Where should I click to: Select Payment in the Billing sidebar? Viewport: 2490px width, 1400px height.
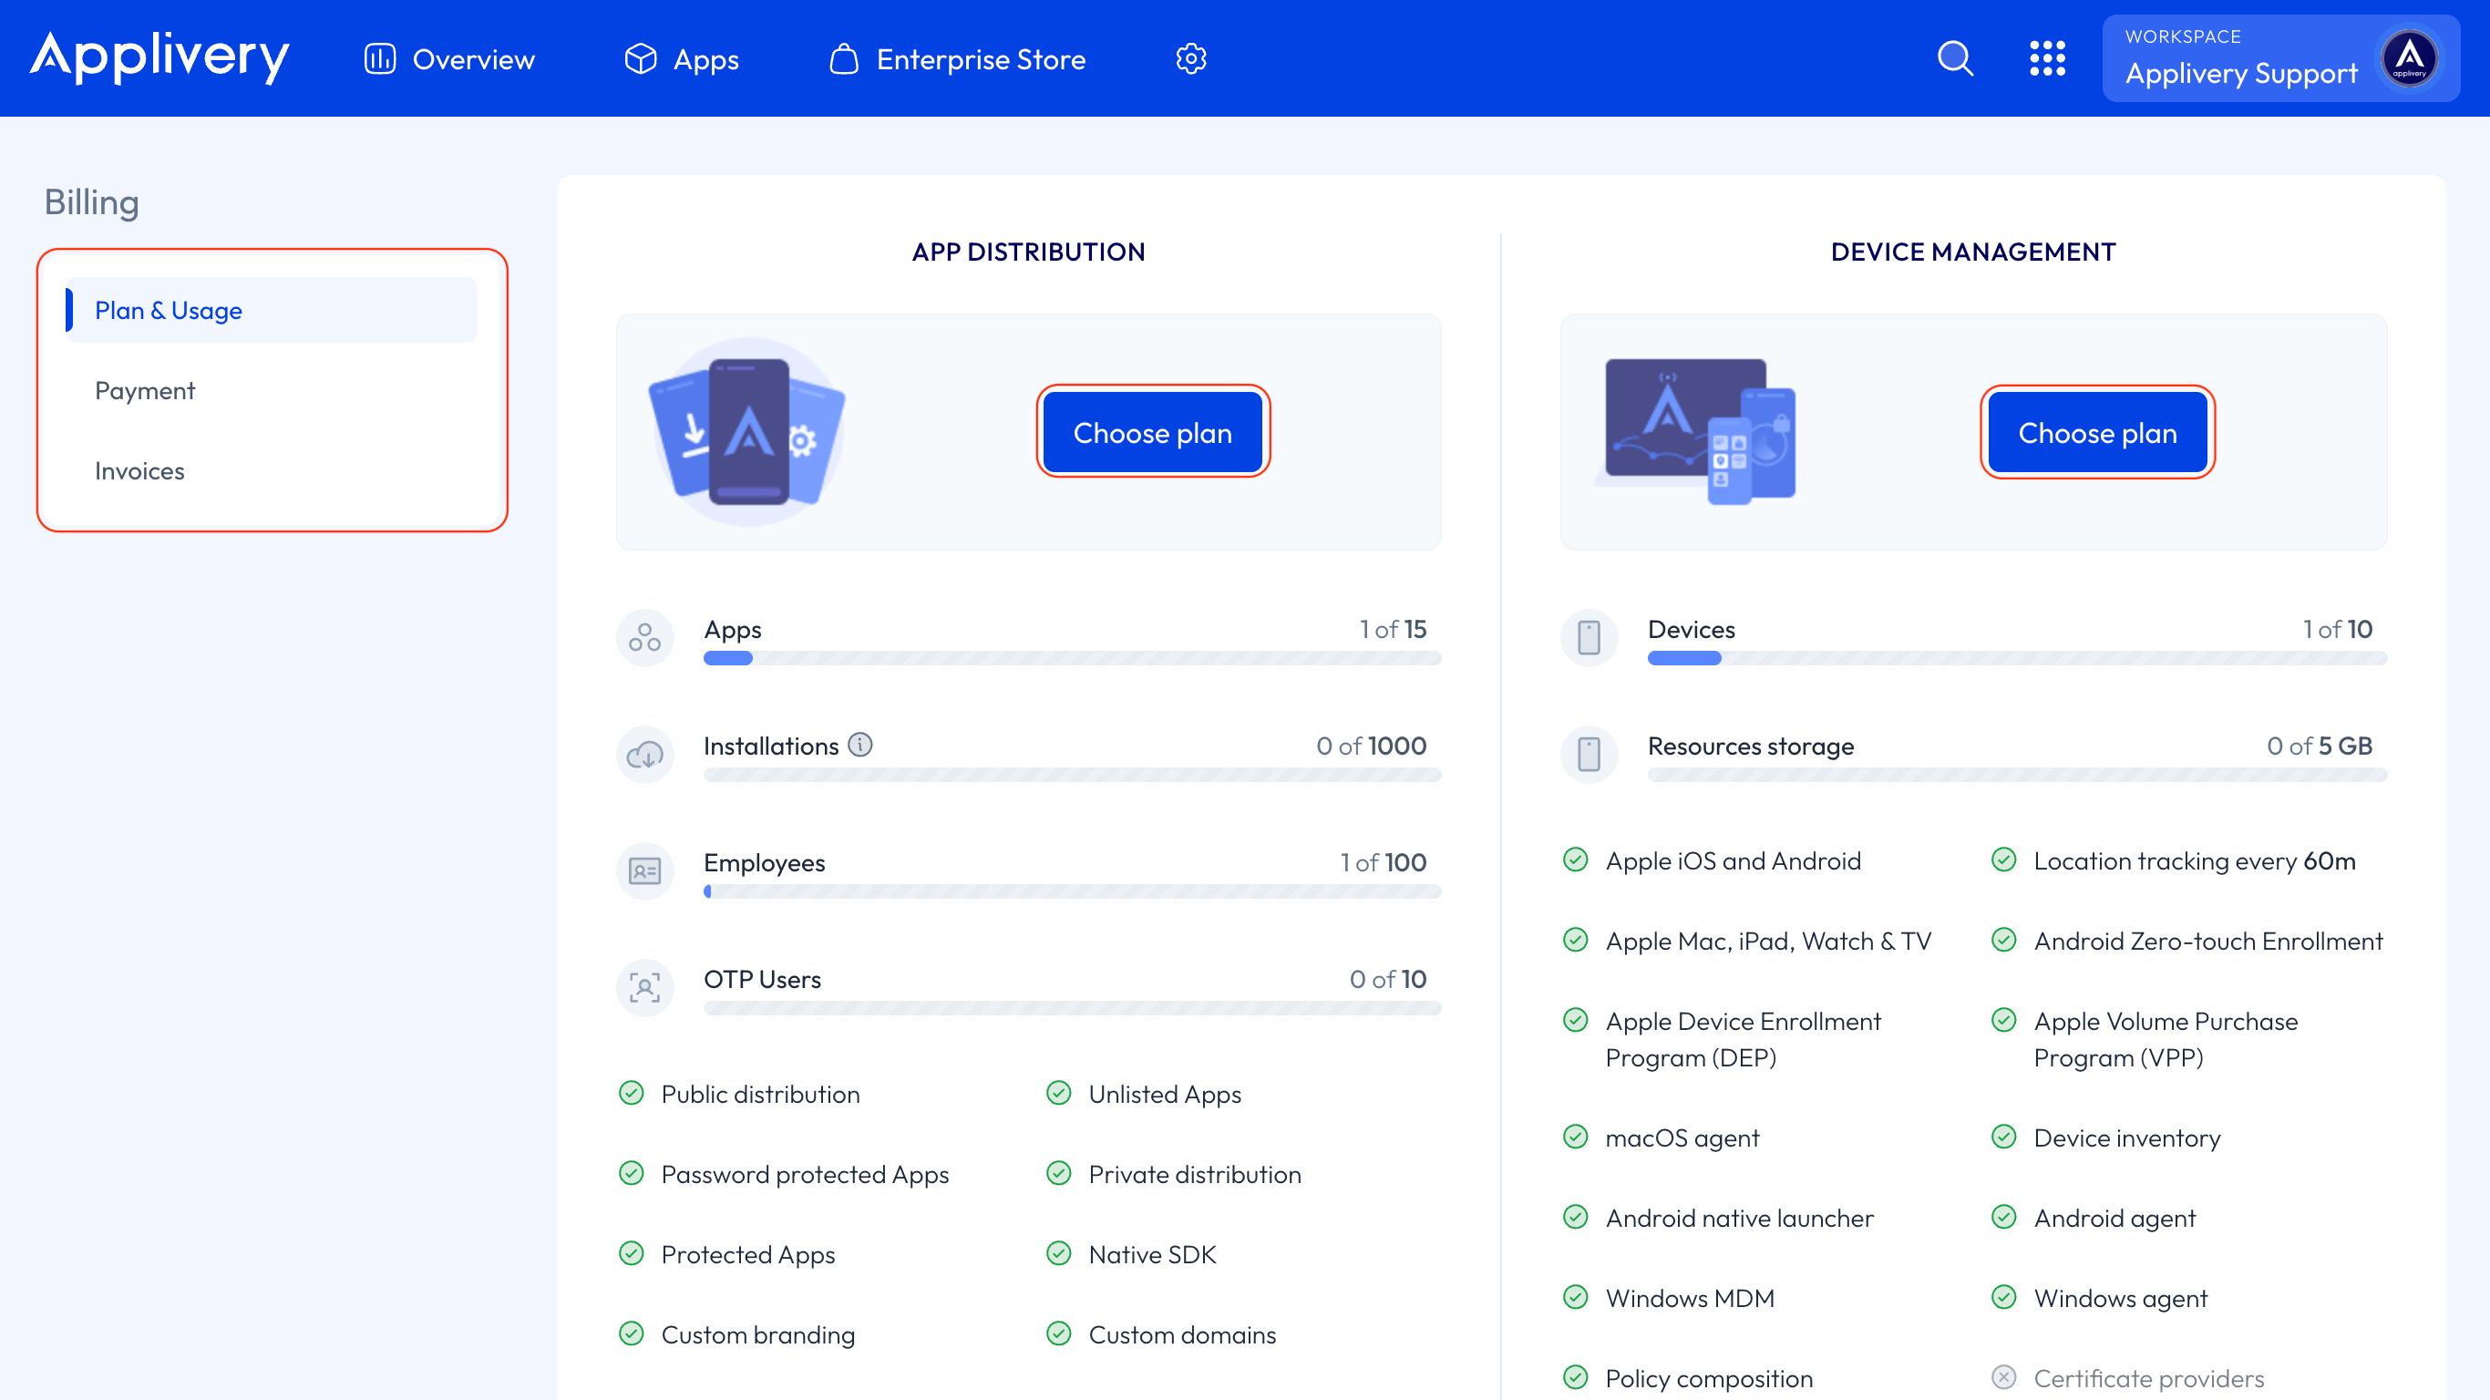point(145,389)
